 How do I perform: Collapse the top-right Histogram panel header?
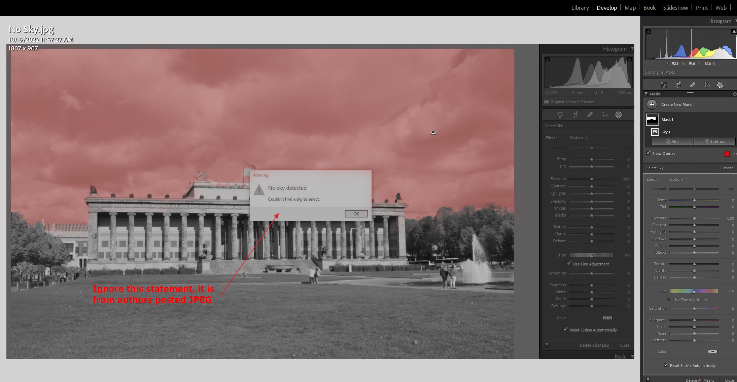[720, 21]
